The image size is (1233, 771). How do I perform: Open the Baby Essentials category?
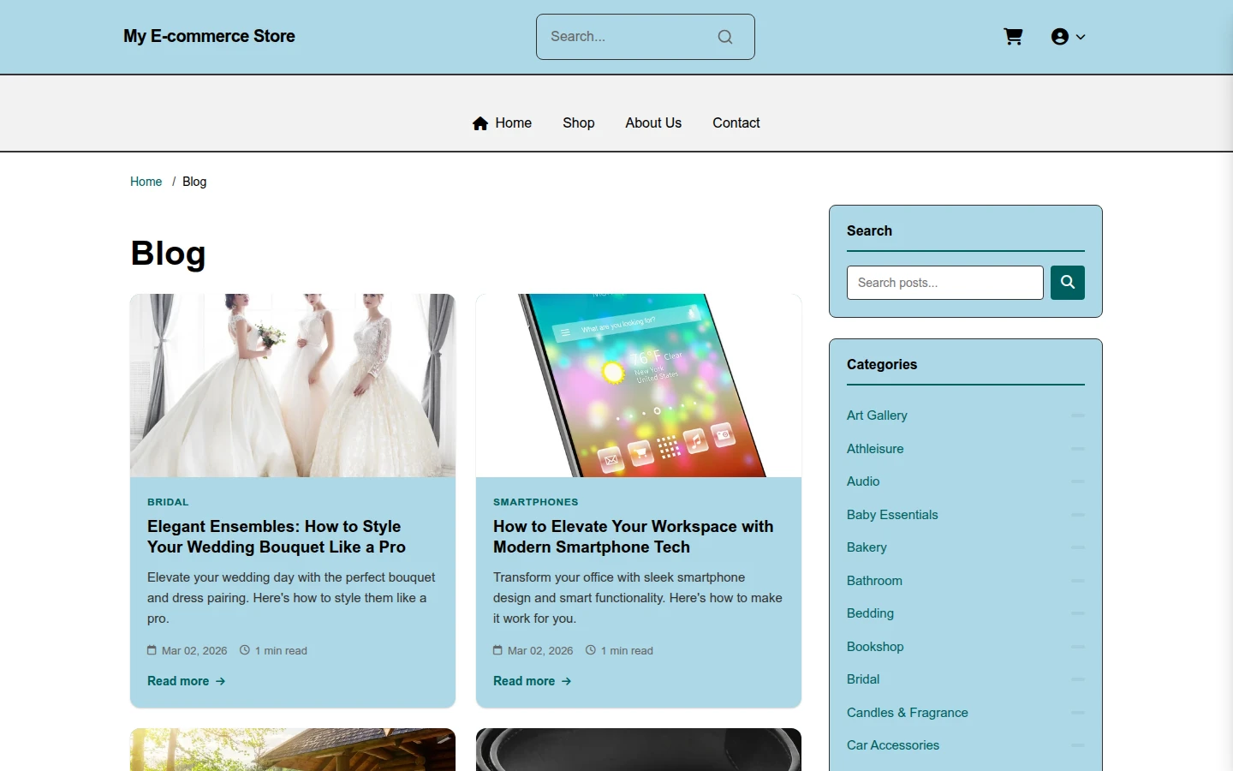coord(892,515)
